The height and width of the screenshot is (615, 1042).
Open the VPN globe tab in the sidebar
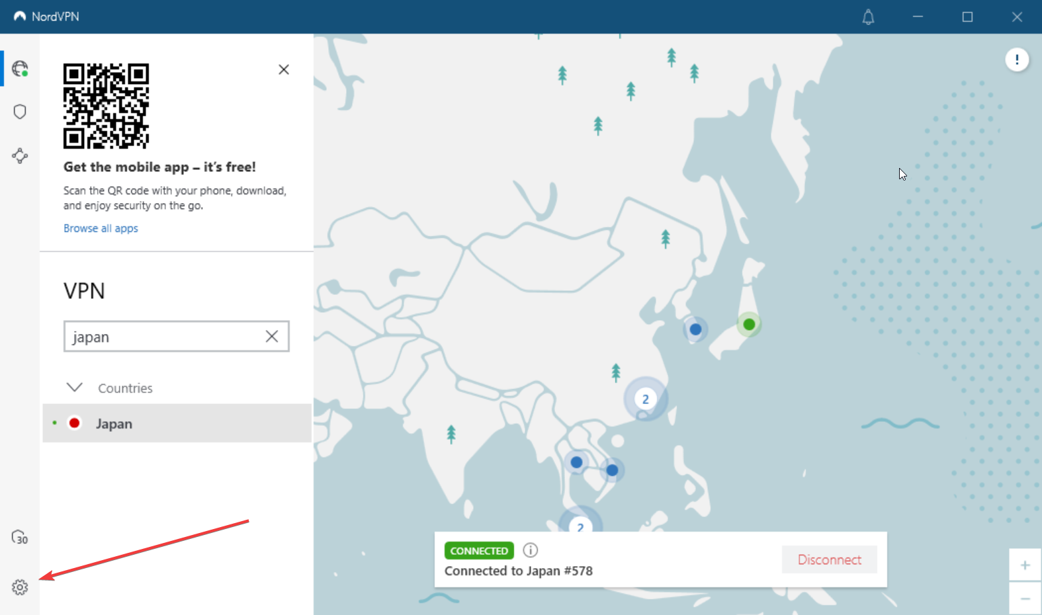20,68
